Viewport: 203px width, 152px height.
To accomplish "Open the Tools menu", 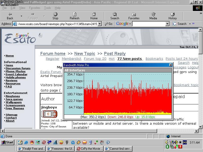I will [x=47, y=8].
